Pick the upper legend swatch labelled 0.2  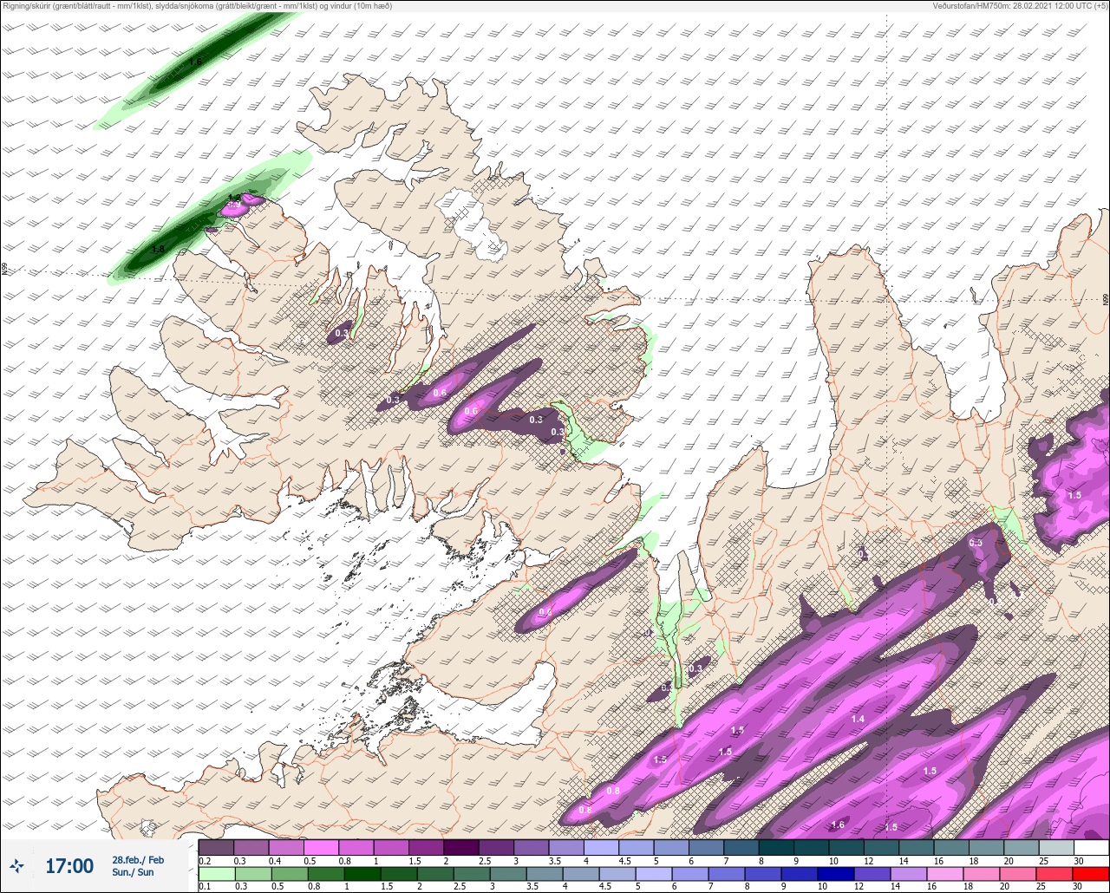pos(216,847)
